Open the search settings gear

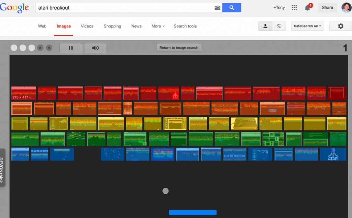[x=340, y=26]
